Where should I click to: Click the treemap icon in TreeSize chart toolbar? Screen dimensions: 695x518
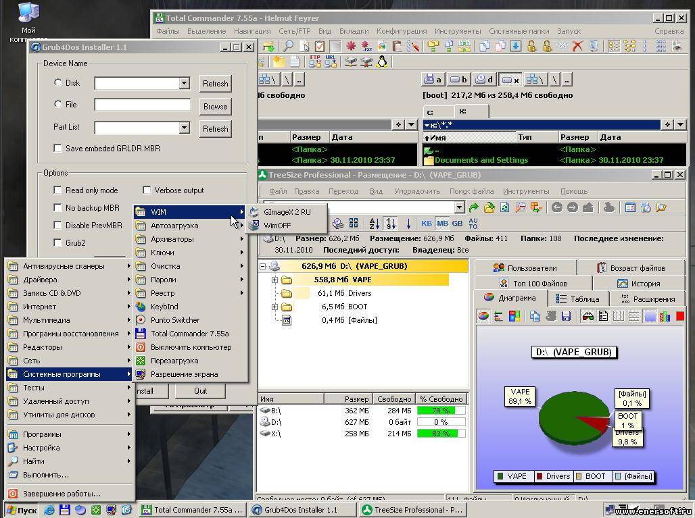[x=514, y=316]
